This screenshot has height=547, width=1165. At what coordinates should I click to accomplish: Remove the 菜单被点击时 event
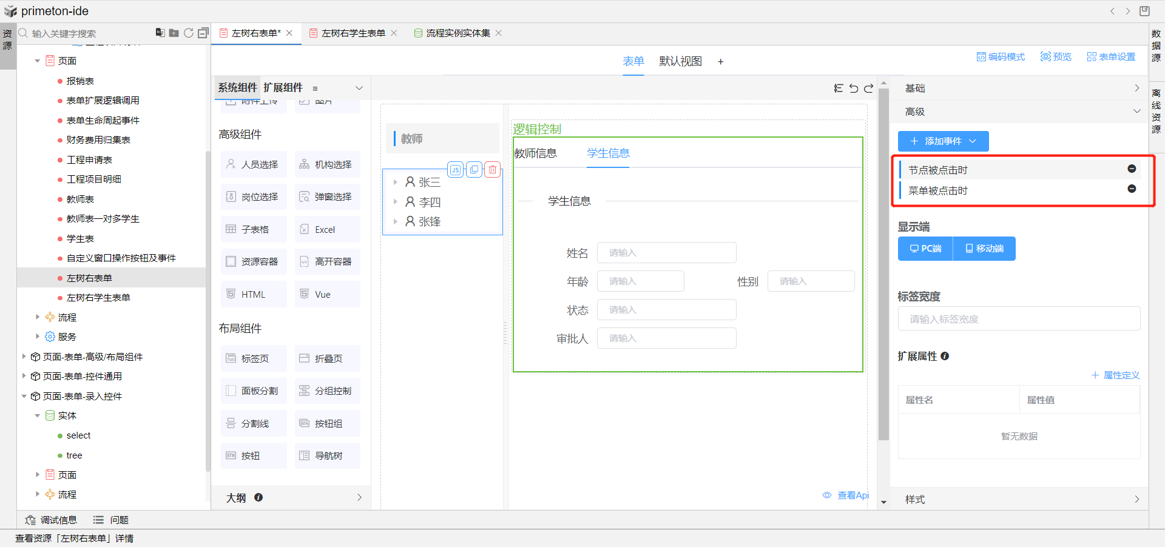(x=1132, y=189)
